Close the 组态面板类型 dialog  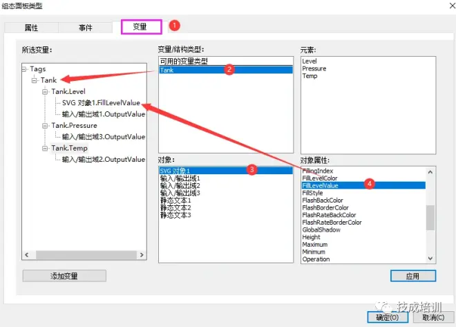point(452,6)
